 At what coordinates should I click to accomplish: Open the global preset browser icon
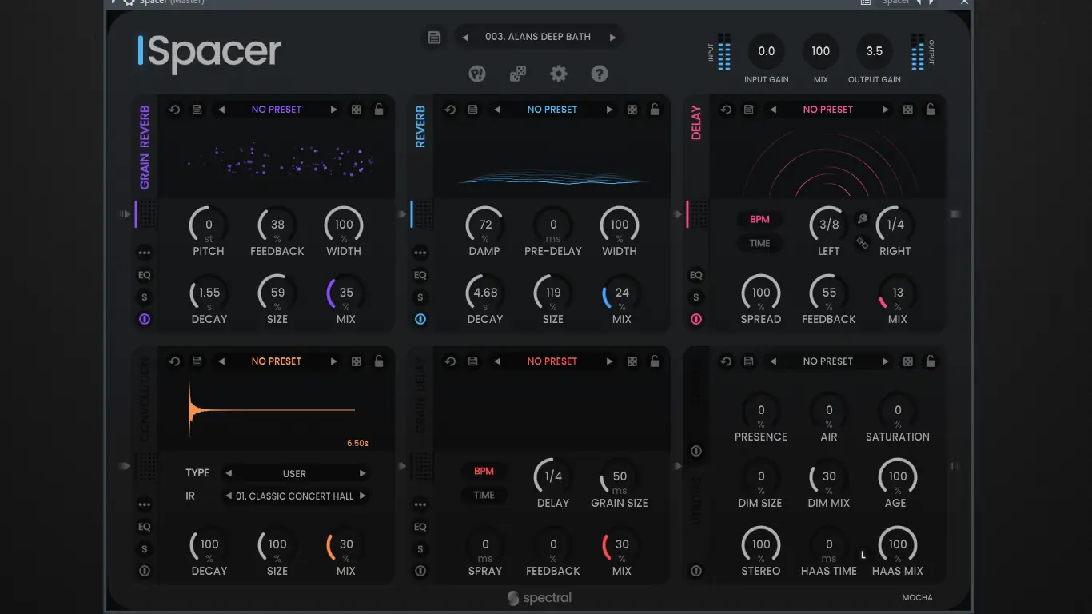point(434,38)
